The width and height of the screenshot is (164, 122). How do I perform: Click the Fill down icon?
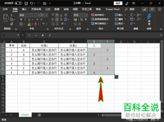pyautogui.click(x=132, y=19)
